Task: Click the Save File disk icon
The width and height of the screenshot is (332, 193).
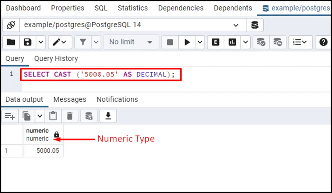Action: (28, 42)
